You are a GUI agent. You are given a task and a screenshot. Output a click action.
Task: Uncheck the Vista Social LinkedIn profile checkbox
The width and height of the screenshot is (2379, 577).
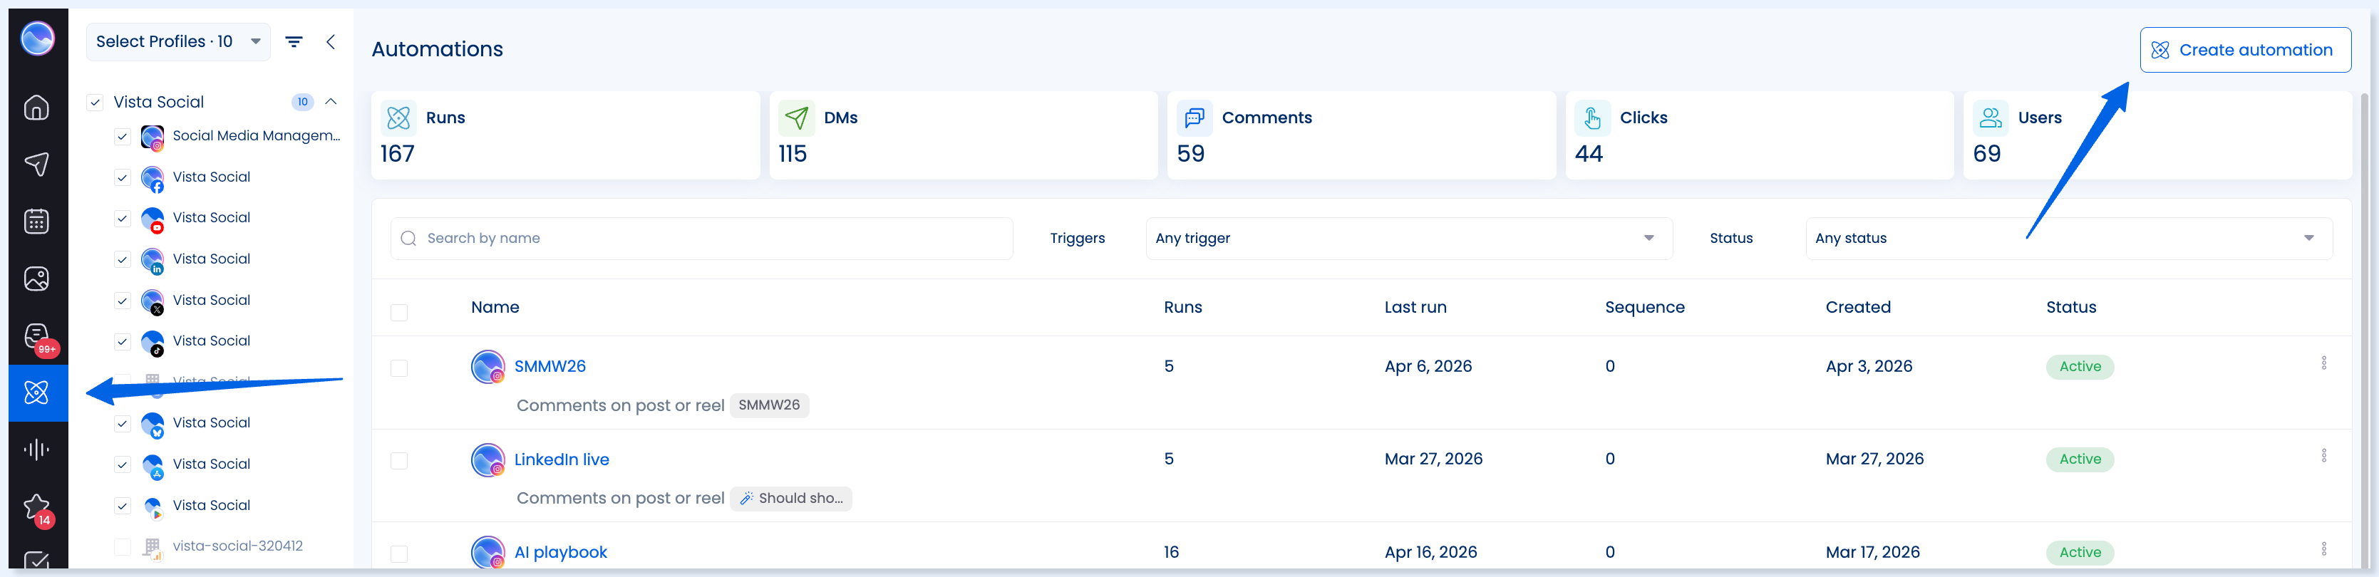click(122, 259)
